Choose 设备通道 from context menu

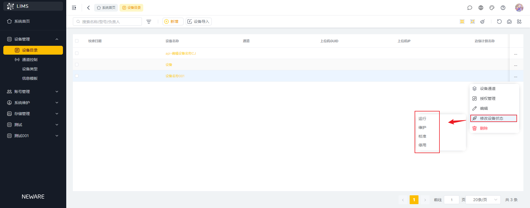[x=494, y=89]
